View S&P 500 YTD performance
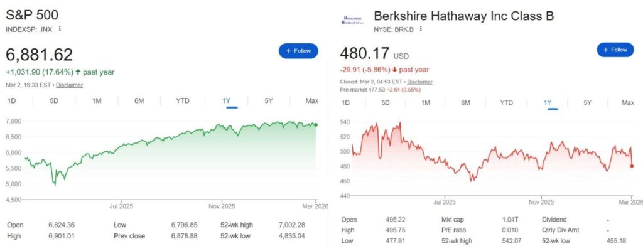This screenshot has width=643, height=251. pos(183,101)
